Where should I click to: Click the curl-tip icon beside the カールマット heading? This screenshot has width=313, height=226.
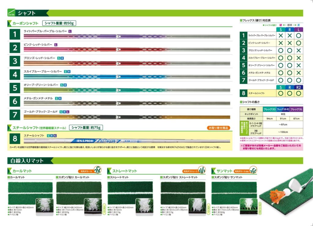click(98, 170)
